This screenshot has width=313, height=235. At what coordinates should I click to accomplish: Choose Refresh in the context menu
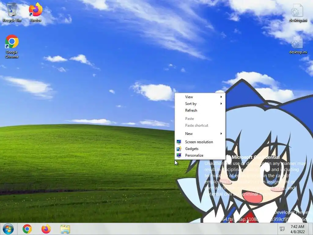(200, 110)
